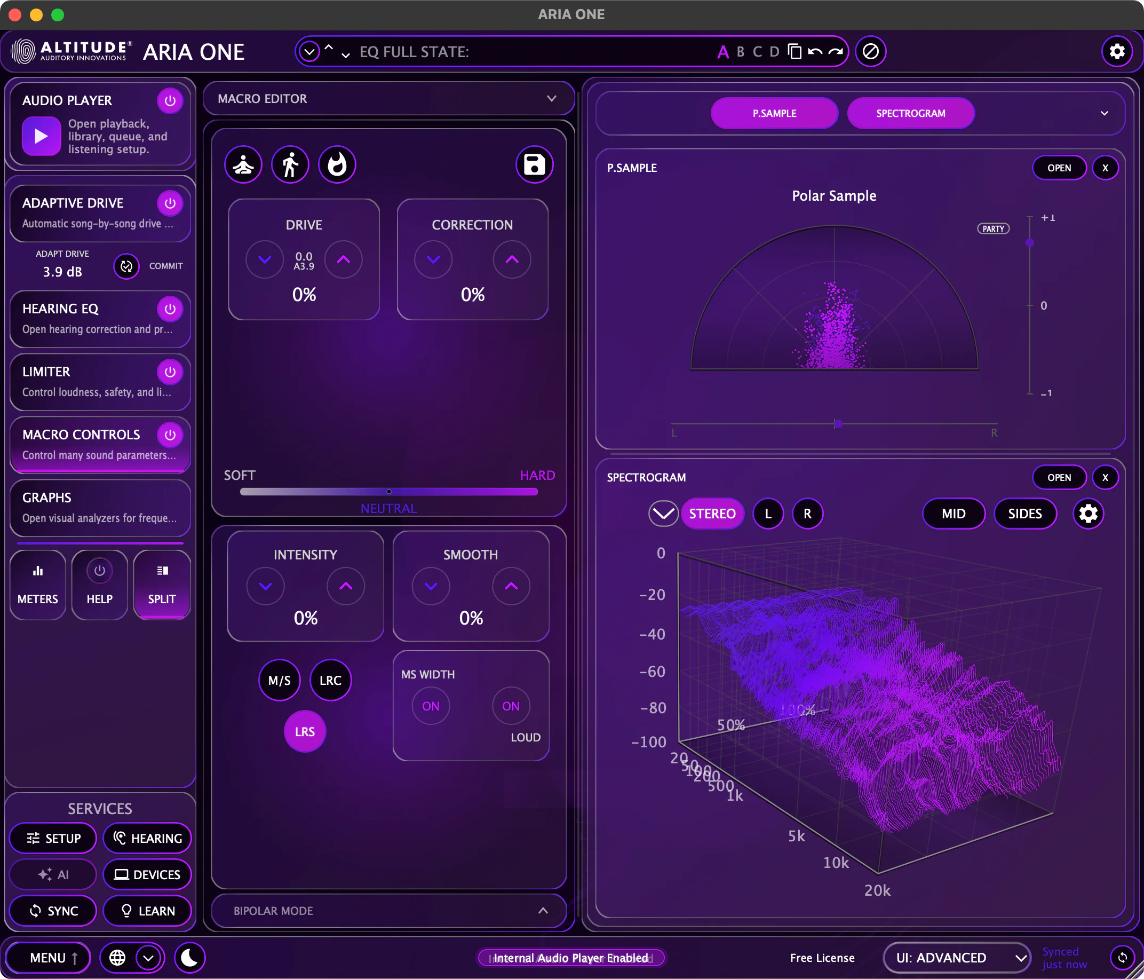The height and width of the screenshot is (979, 1144).
Task: Increase the Intensity value
Action: pyautogui.click(x=346, y=586)
